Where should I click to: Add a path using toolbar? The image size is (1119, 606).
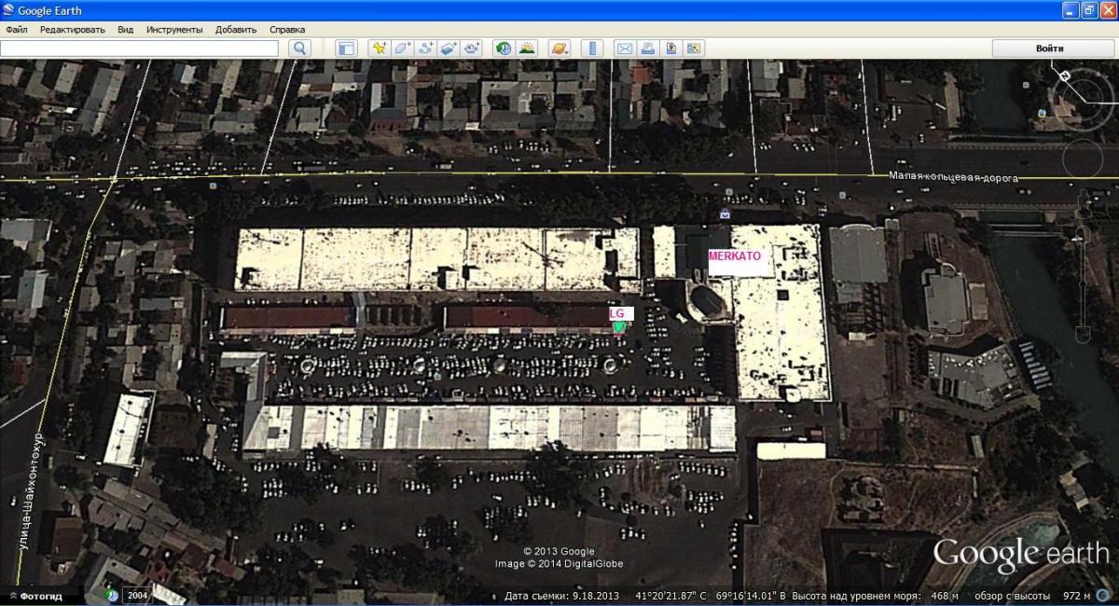click(x=425, y=48)
